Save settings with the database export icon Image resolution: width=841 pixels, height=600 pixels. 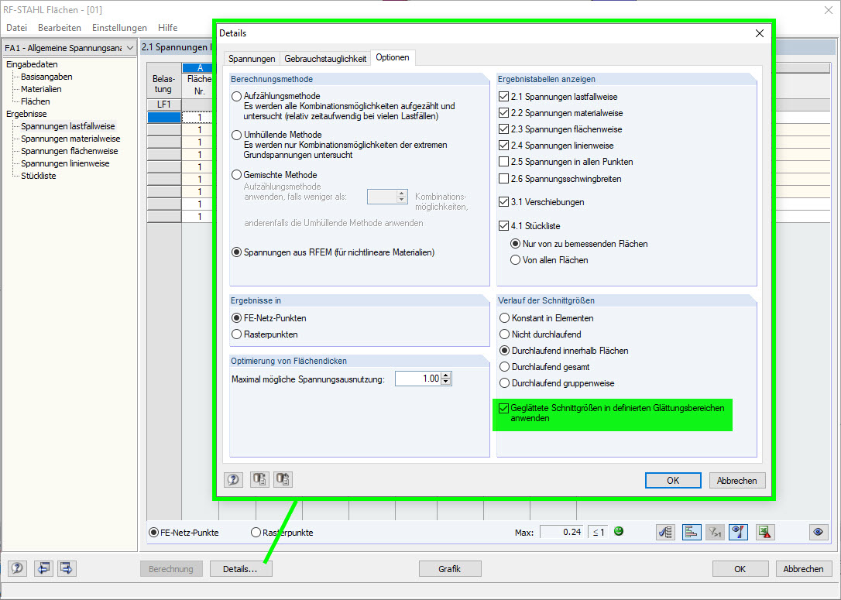259,479
